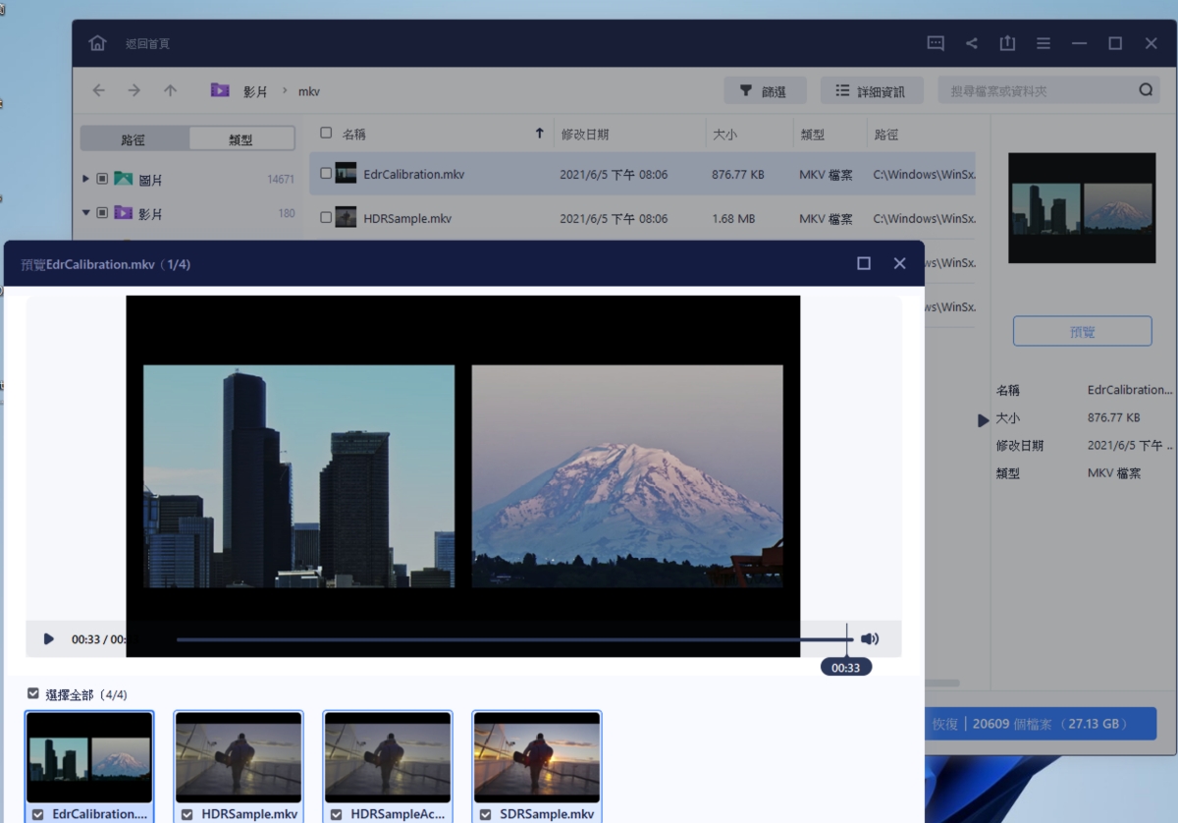Switch to the 路徑 tab
The width and height of the screenshot is (1178, 823).
134,139
